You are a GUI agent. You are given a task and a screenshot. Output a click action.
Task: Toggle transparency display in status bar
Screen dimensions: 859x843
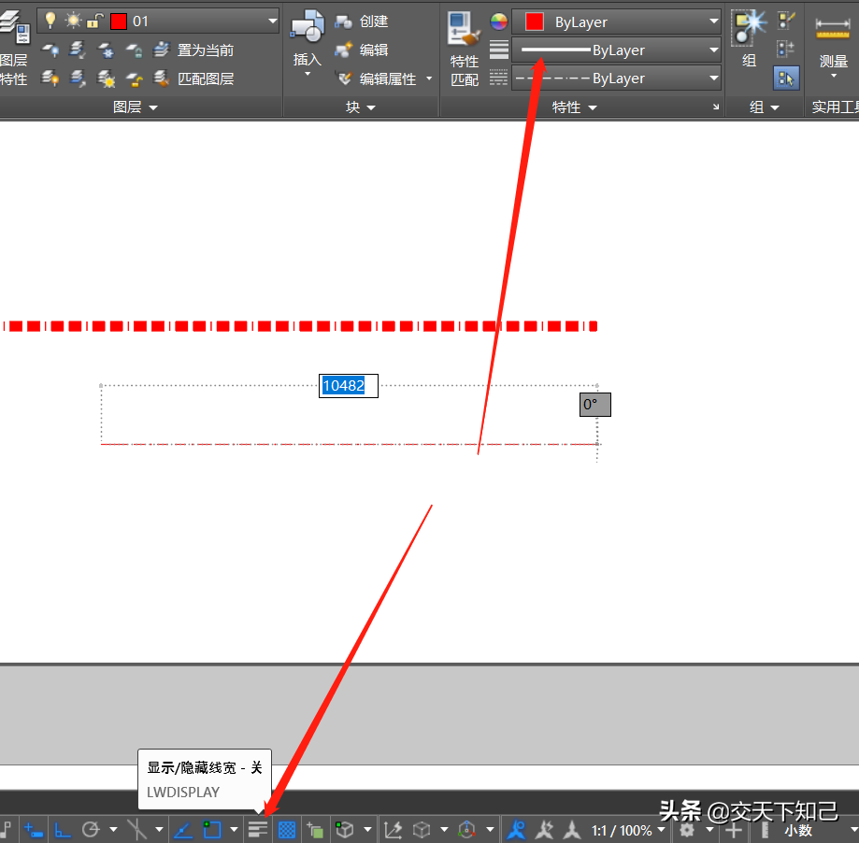[287, 829]
